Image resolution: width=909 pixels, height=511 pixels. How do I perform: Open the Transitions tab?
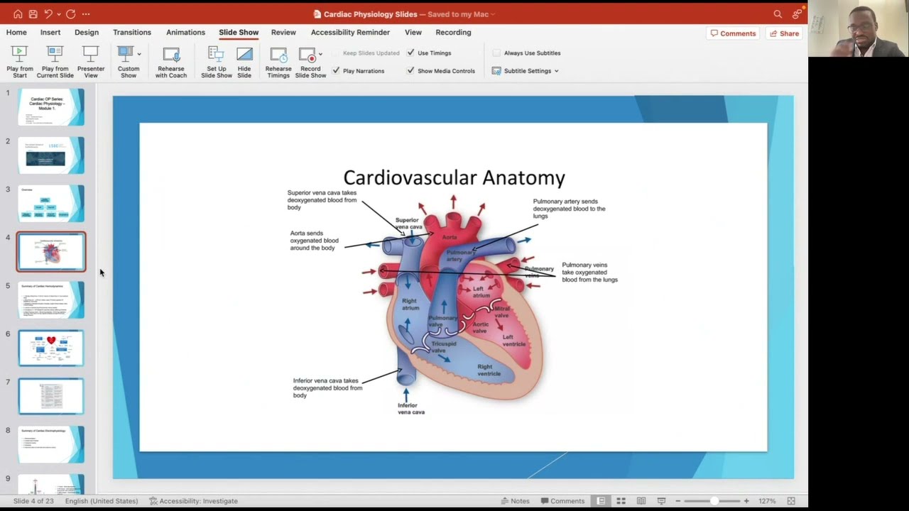pos(132,33)
